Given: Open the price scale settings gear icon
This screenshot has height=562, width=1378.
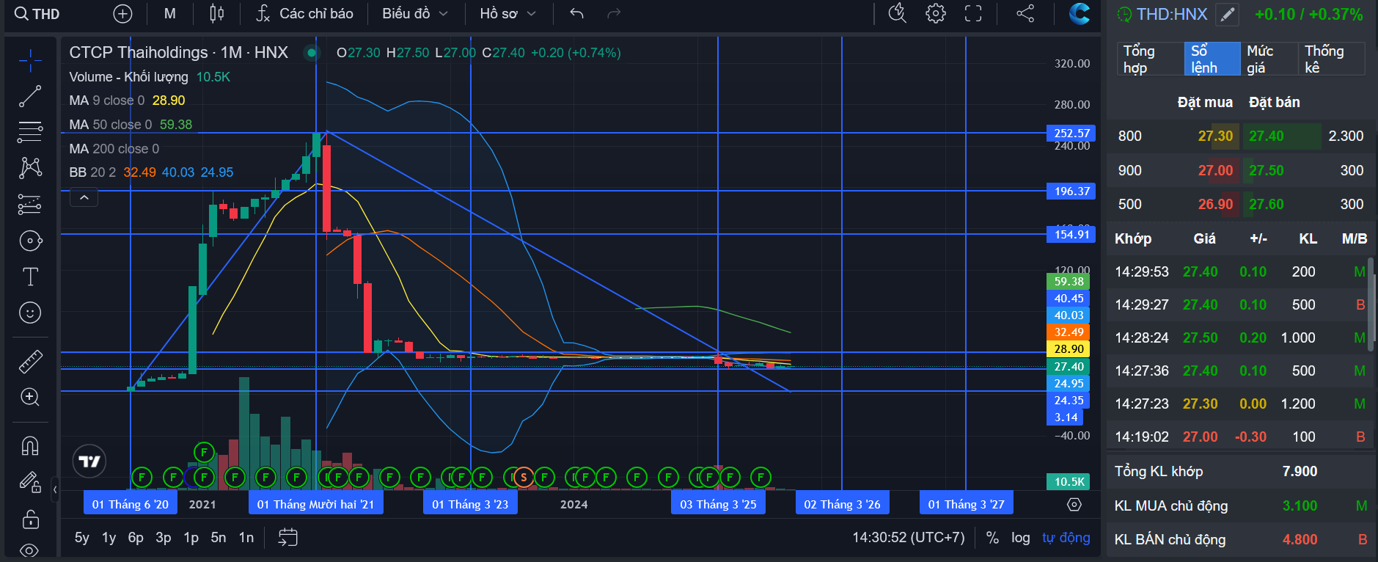Looking at the screenshot, I should tap(1074, 505).
